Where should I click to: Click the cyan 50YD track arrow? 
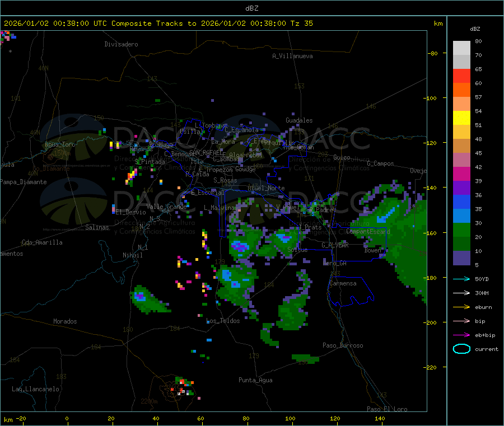coord(461,279)
